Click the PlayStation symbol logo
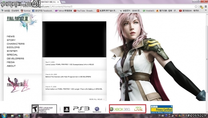The image size is (208, 118). [67, 109]
